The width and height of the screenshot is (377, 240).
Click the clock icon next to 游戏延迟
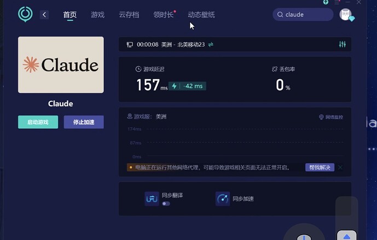138,69
